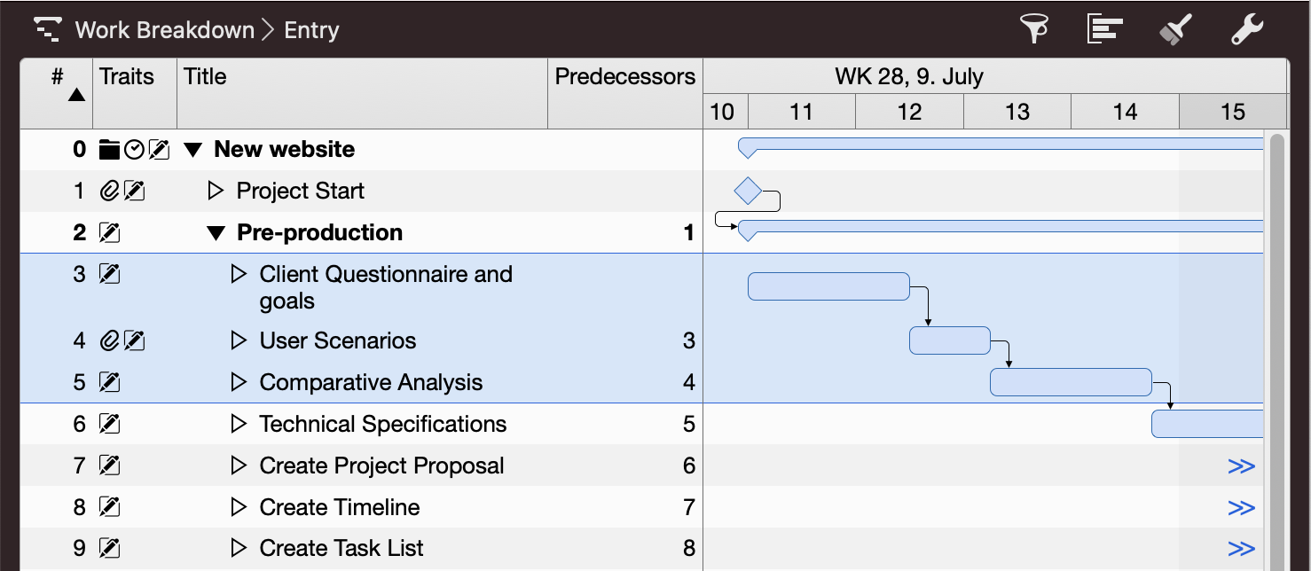The height and width of the screenshot is (571, 1311).
Task: Expand the Technical Specifications disclosure triangle
Action: click(x=238, y=424)
